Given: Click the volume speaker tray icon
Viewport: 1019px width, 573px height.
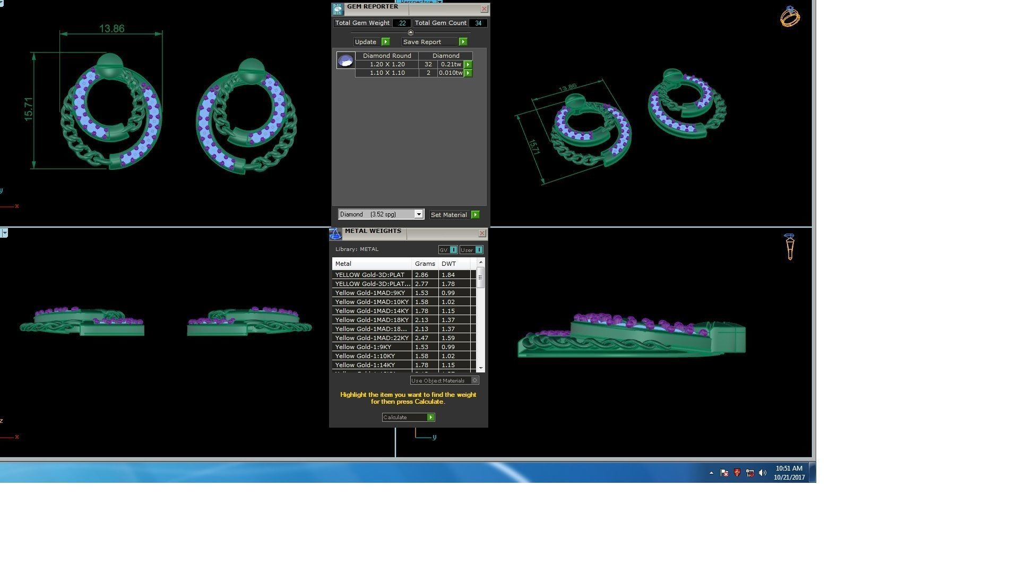Looking at the screenshot, I should click(x=763, y=473).
